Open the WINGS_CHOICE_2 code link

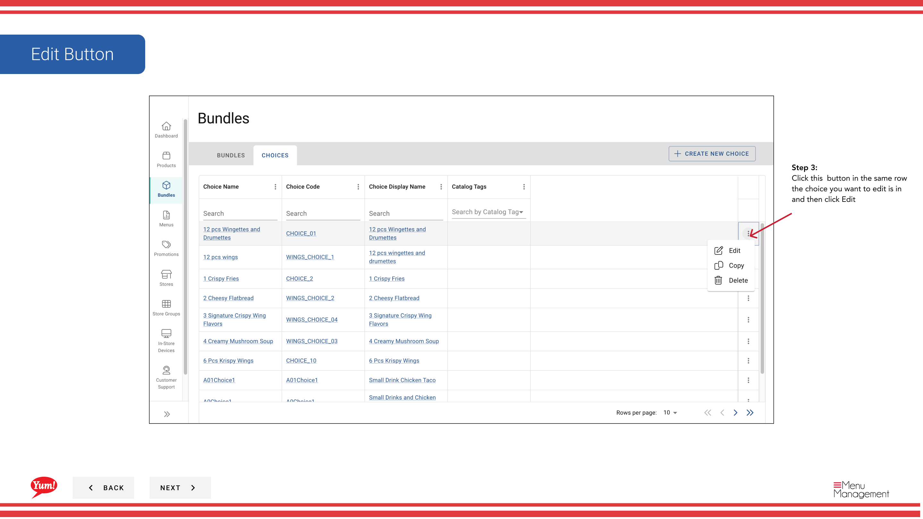[x=310, y=298]
